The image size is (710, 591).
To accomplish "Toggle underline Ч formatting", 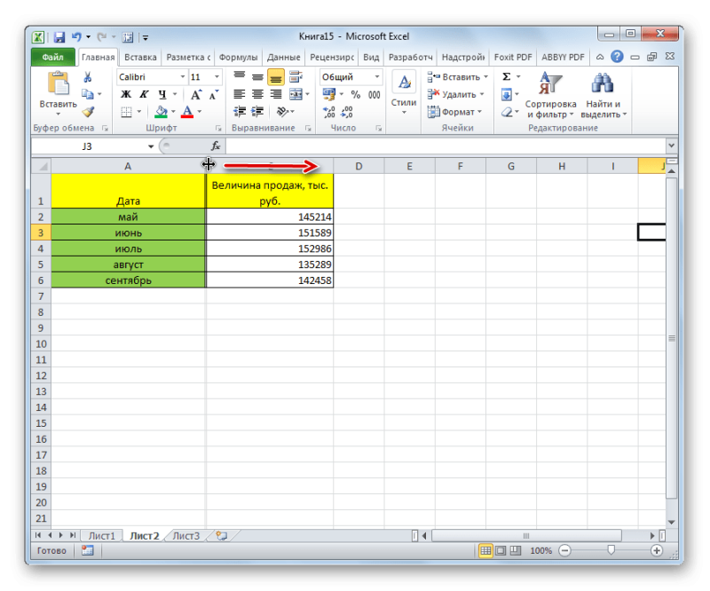I will 162,95.
